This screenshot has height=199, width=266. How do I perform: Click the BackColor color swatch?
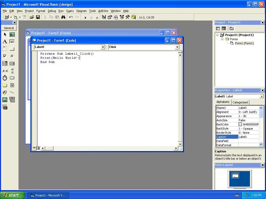point(240,124)
